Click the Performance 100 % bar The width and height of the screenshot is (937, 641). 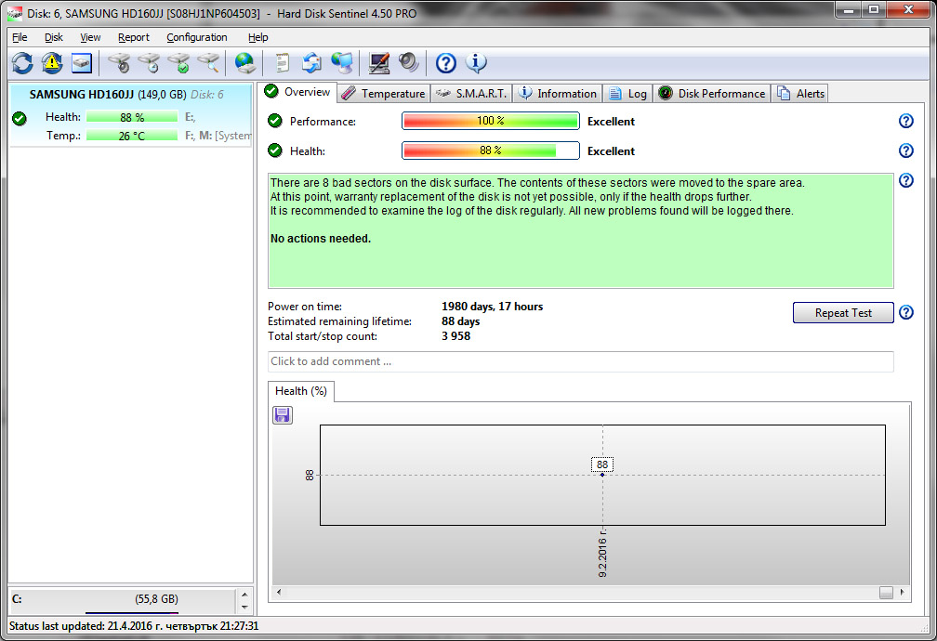491,121
